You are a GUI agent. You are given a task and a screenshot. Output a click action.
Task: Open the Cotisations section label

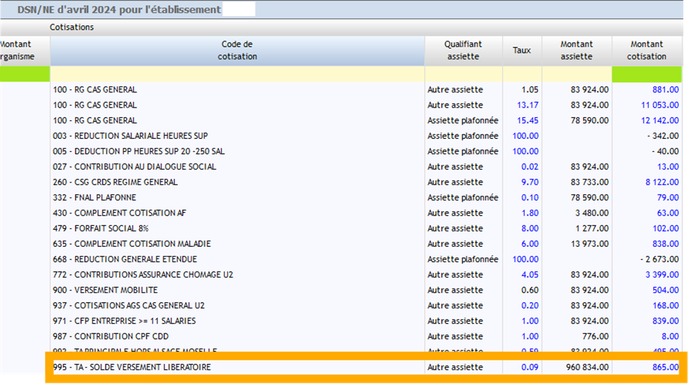pyautogui.click(x=72, y=27)
